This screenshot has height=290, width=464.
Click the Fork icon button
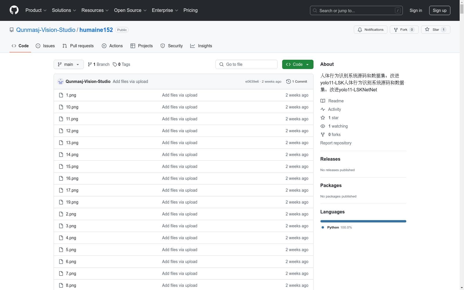pyautogui.click(x=396, y=30)
